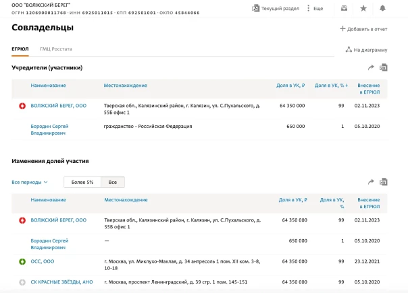
Task: Open На диаграмму diagram view
Action: [366, 50]
